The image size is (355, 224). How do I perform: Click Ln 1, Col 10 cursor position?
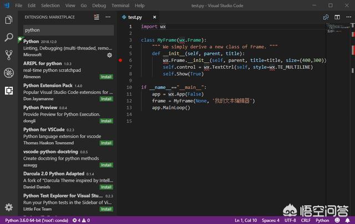click(x=246, y=220)
